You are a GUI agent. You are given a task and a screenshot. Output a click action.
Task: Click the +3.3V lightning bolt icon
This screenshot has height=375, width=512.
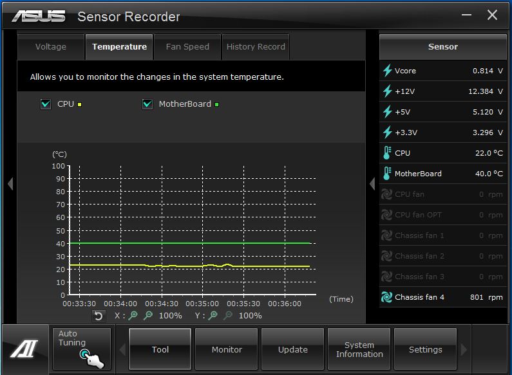click(387, 132)
